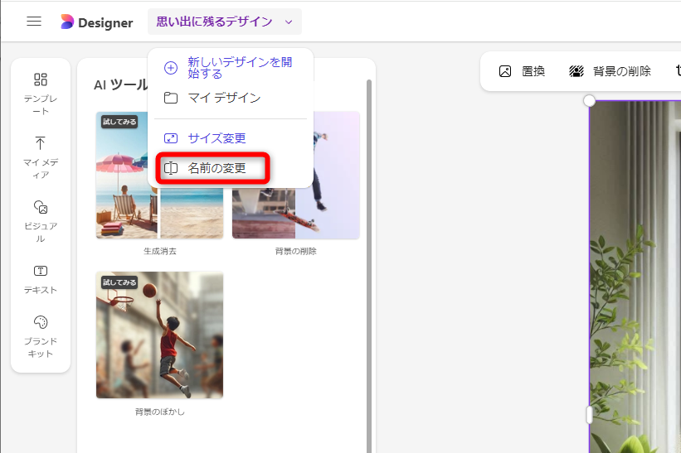The image size is (681, 453).
Task: Click the 背景のぼかし caption text
Action: pyautogui.click(x=160, y=412)
